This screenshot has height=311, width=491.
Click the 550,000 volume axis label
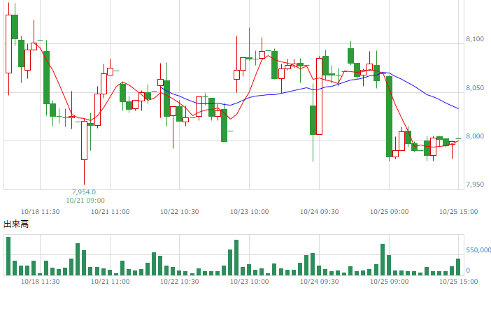tap(478, 250)
